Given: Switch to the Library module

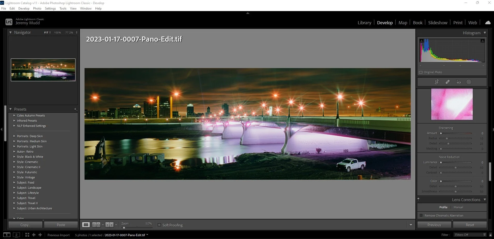Looking at the screenshot, I should tap(364, 22).
